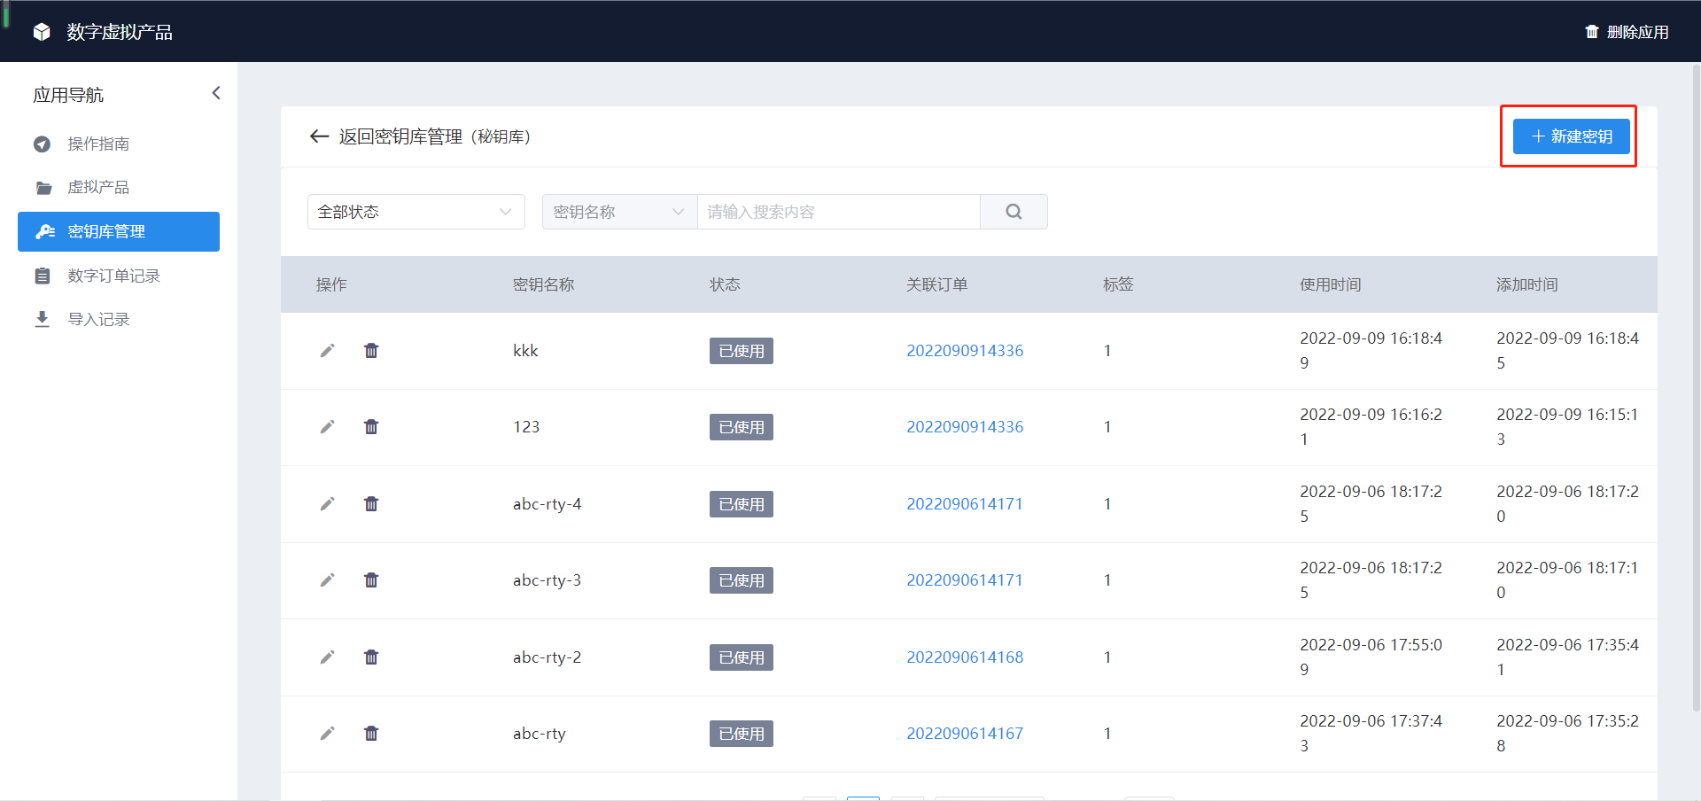Open order link 2022090614168
Image resolution: width=1701 pixels, height=801 pixels.
tap(965, 657)
